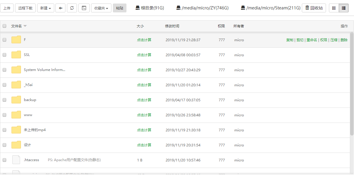The height and width of the screenshot is (175, 354).
Task: Calculate size of SSL folder
Action: click(x=144, y=55)
